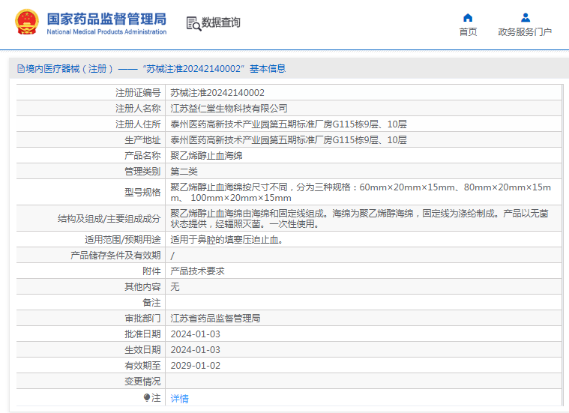Click the 结构及组成 description text

click(x=359, y=218)
